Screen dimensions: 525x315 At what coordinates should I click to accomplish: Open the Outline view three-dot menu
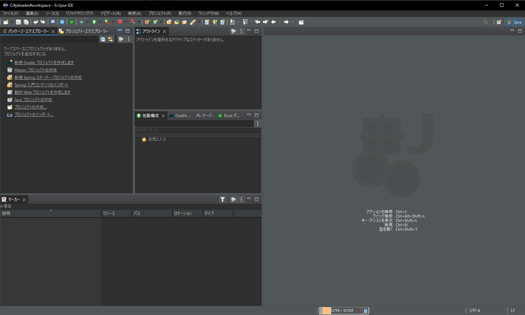coord(241,31)
